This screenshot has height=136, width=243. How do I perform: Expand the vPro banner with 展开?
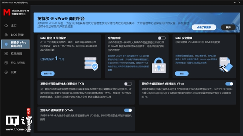pyautogui.click(x=228, y=27)
